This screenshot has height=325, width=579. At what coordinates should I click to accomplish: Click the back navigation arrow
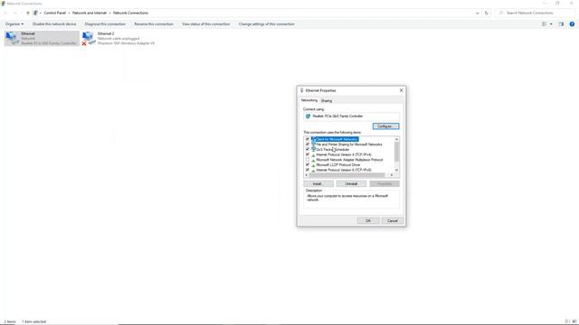6,13
